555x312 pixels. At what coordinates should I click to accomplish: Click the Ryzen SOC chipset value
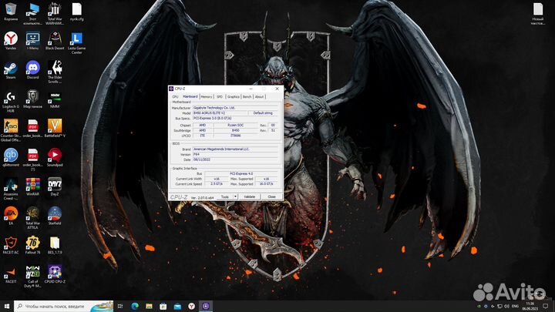235,126
